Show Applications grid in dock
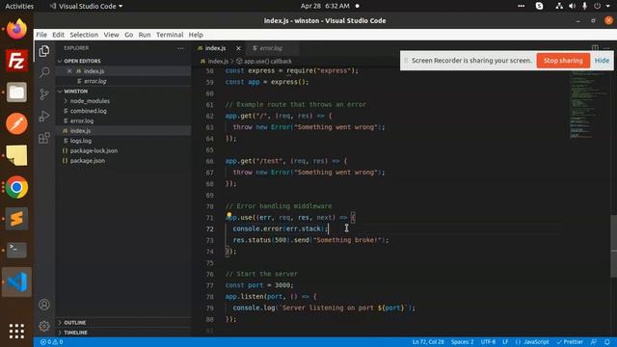 [x=16, y=331]
